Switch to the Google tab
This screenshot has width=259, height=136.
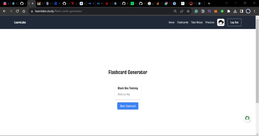[x=149, y=4]
